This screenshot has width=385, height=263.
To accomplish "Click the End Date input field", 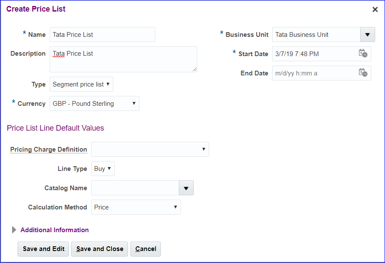I will click(x=314, y=73).
